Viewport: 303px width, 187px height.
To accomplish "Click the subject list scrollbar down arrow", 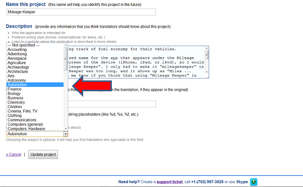I will point(66,128).
